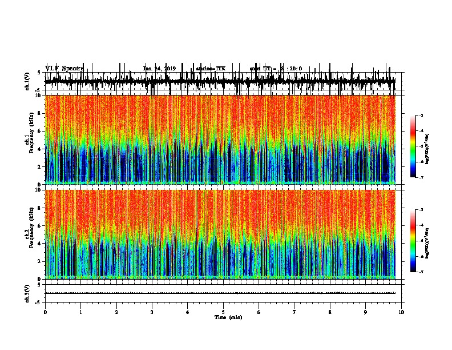Select the 'ch.1(V)' waveform axis label
The width and height of the screenshot is (452, 350).
27,81
